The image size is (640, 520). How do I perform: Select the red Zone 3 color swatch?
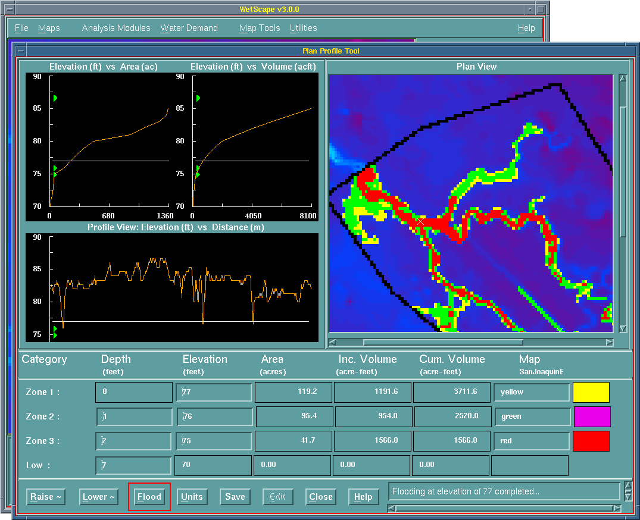coord(591,441)
